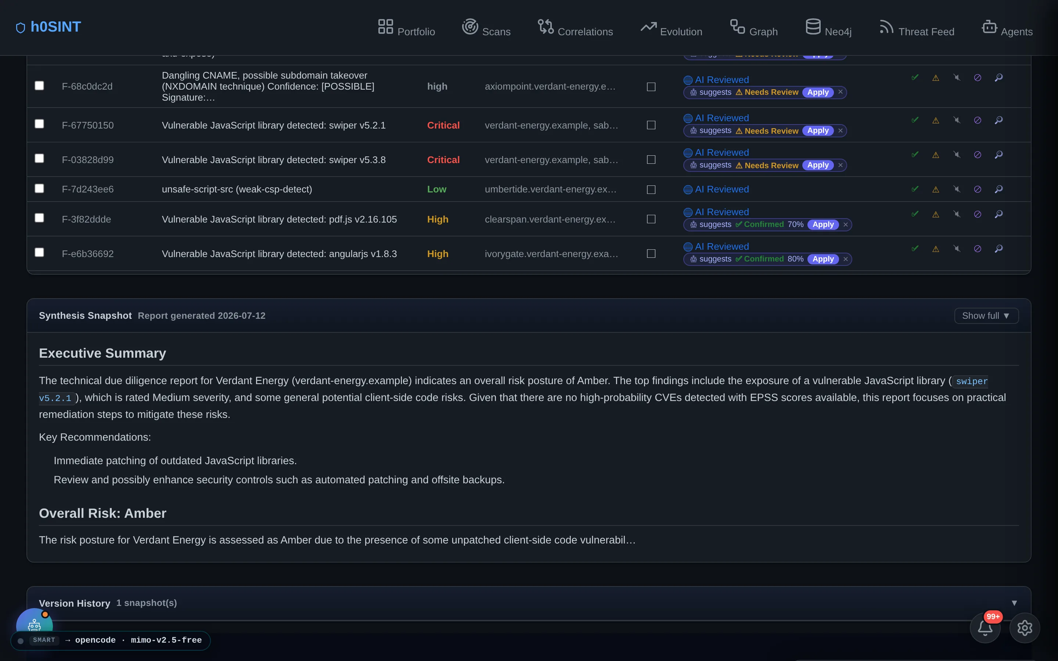Click the magnifier icon for F-3f82ddde
Image resolution: width=1058 pixels, height=661 pixels.
tap(998, 214)
